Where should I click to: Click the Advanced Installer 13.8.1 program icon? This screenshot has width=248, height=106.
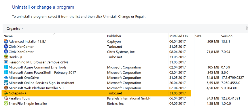point(6,41)
